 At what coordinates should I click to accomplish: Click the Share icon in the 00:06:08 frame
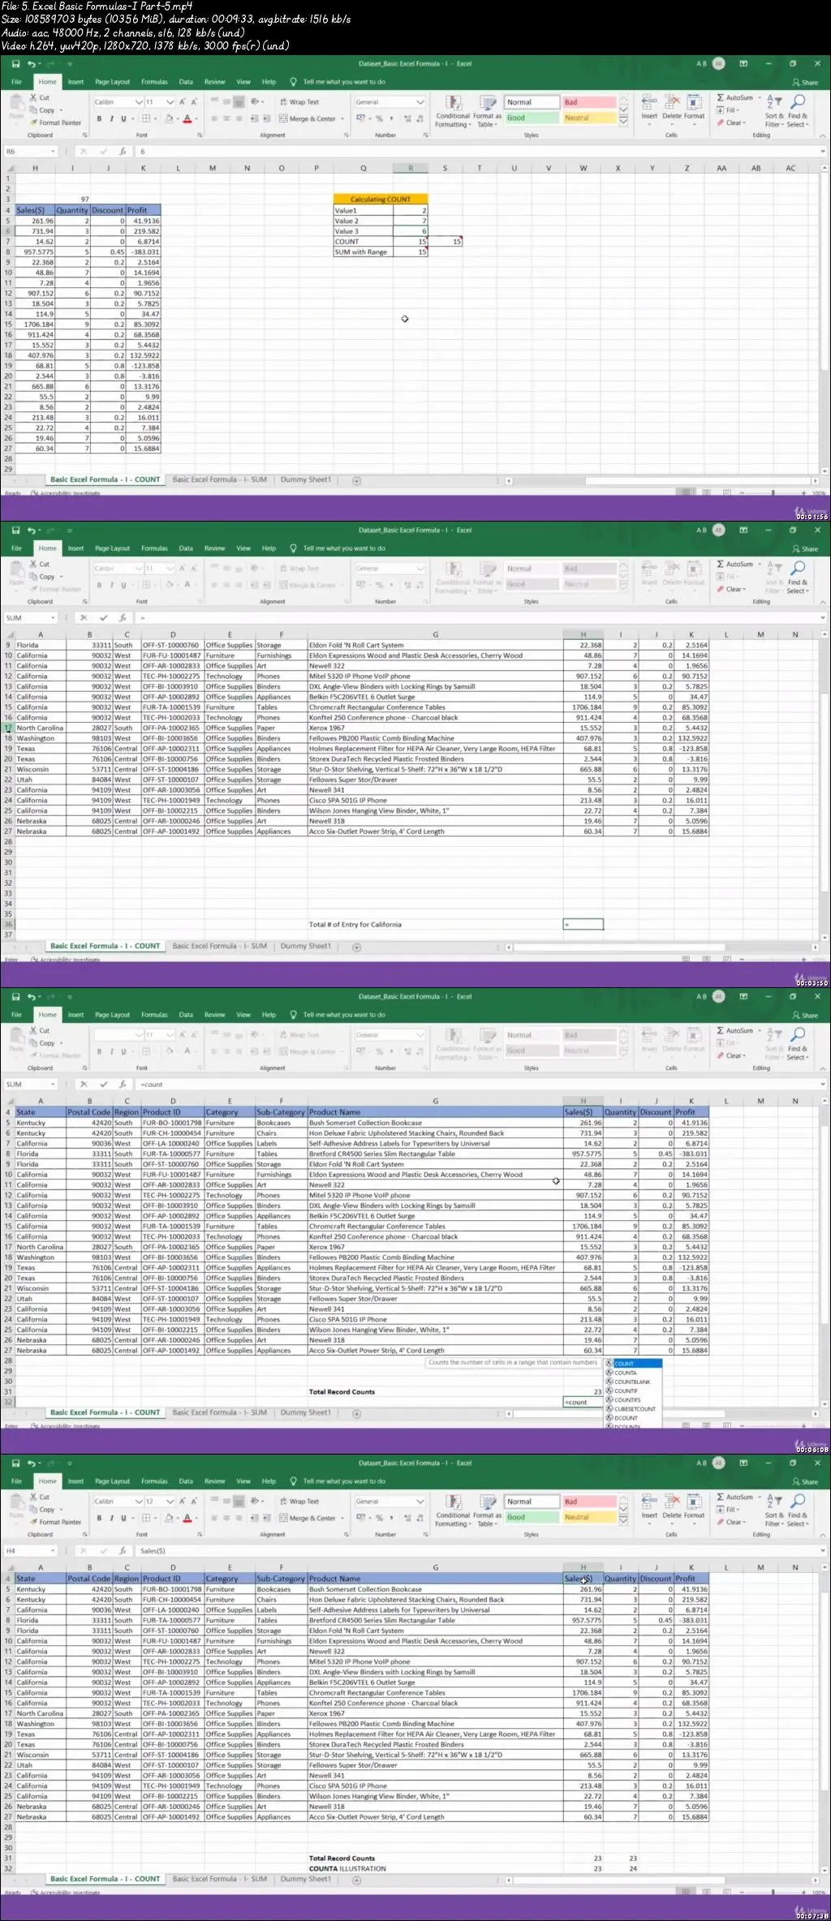797,1016
